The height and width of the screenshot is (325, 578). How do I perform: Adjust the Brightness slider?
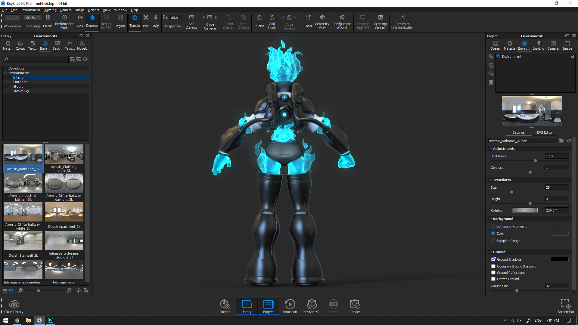(535, 161)
